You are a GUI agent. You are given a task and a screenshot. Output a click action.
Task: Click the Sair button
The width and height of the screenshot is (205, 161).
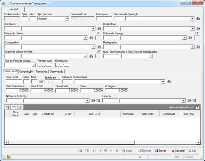[192, 151]
